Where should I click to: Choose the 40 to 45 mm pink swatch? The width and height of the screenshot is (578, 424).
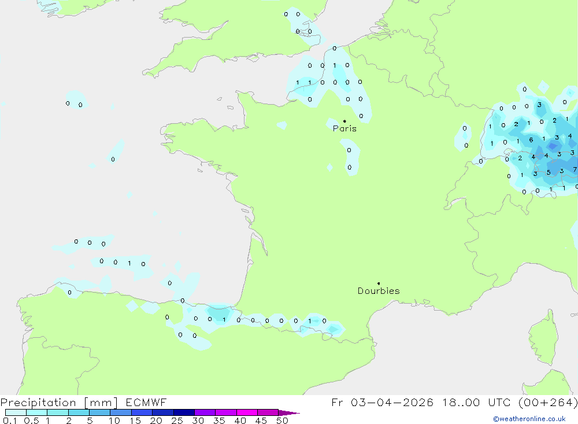(x=247, y=412)
